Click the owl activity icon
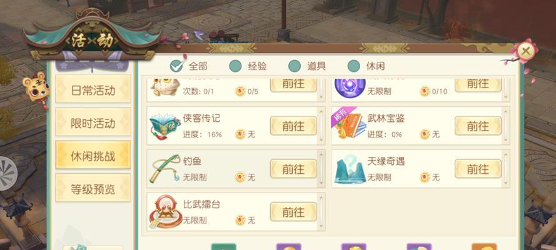This screenshot has height=250, width=556. 165,87
